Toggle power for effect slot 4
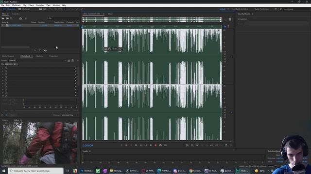The width and height of the screenshot is (311, 174). (6, 77)
